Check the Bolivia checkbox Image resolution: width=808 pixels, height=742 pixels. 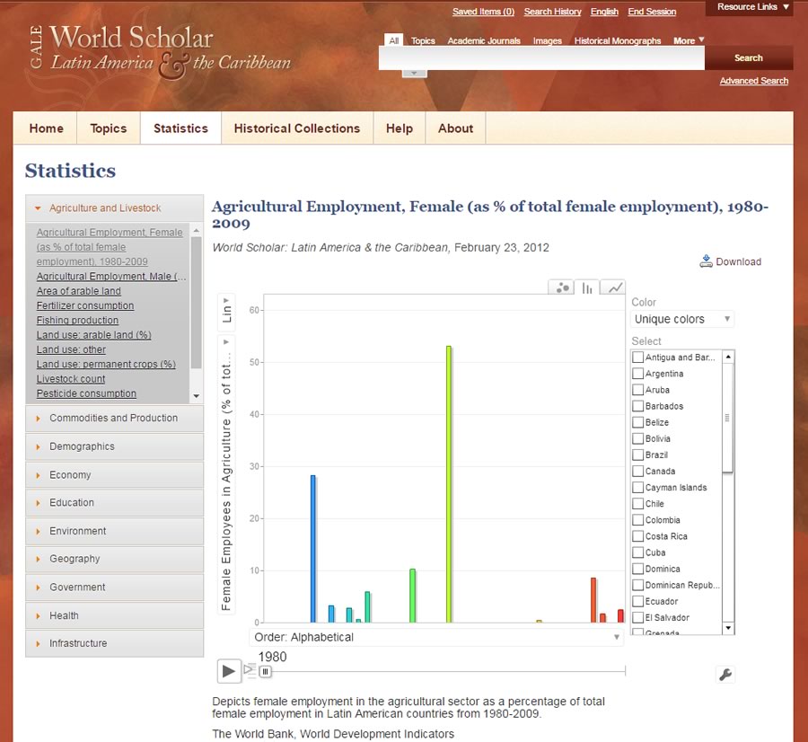(x=637, y=438)
